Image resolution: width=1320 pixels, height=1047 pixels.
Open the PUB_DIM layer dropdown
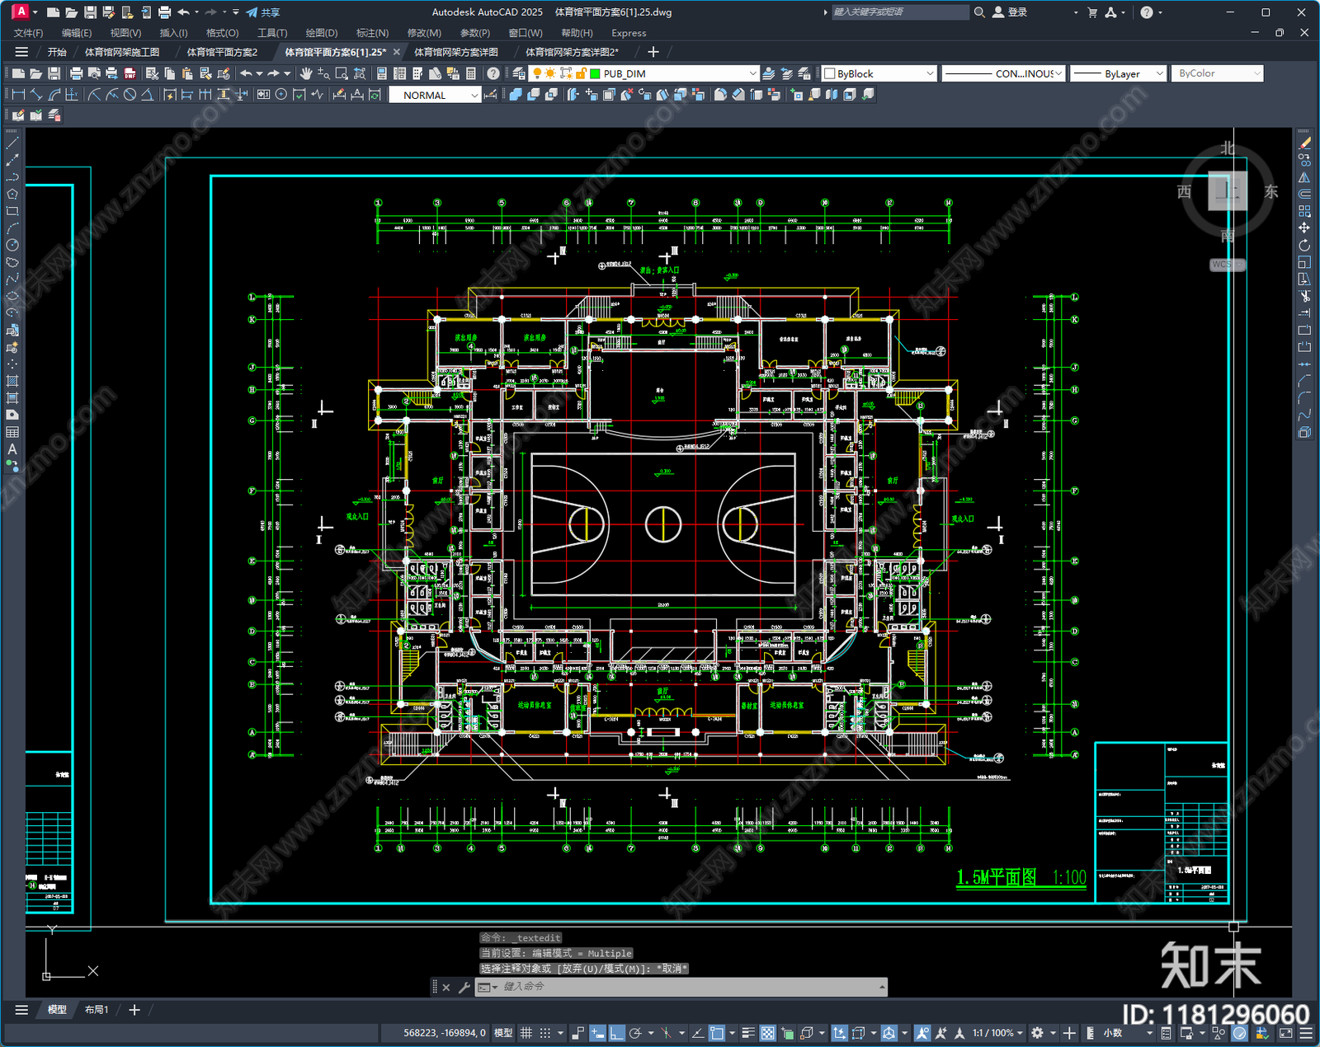(x=752, y=73)
